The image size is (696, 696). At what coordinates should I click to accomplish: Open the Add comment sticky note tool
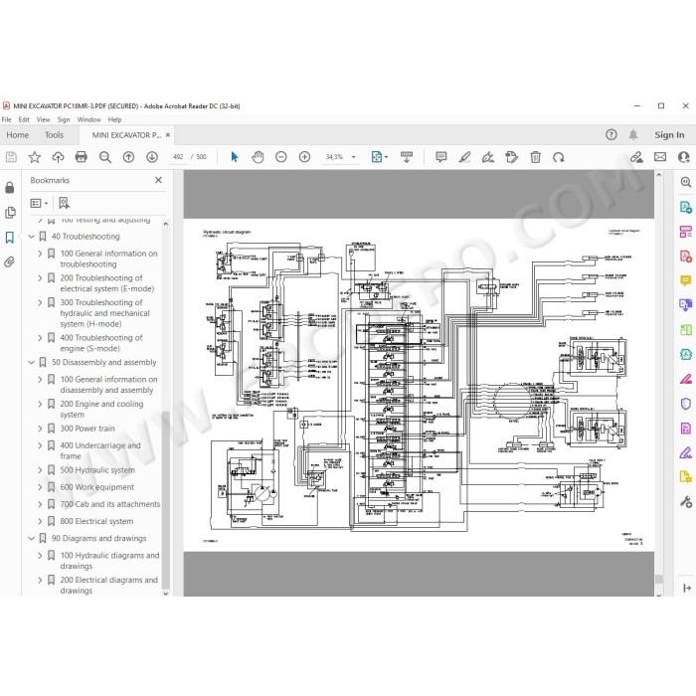tap(440, 157)
